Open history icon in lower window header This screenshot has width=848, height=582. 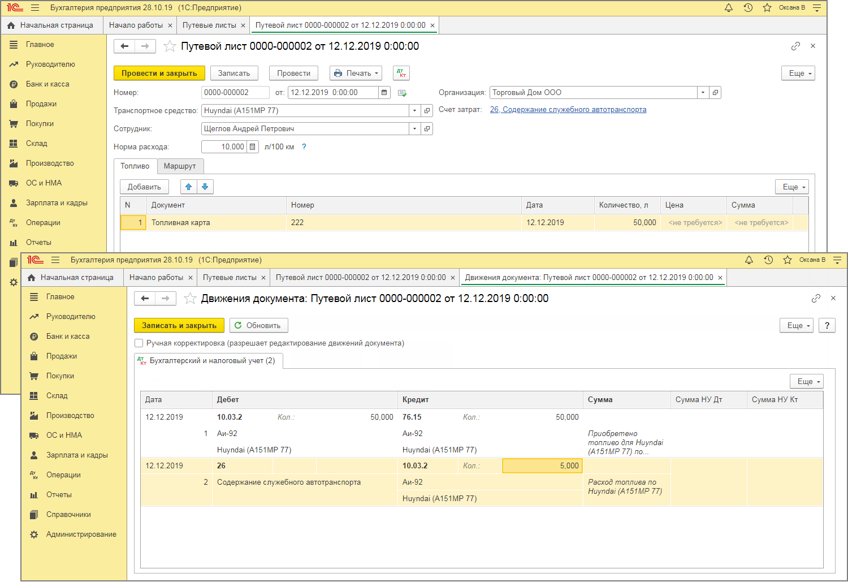pyautogui.click(x=768, y=260)
